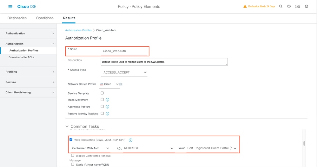Viewport: 317px width, 167px height.
Task: Open the Access Type ACCESS_ACCEPT dropdown
Action: tap(125, 72)
